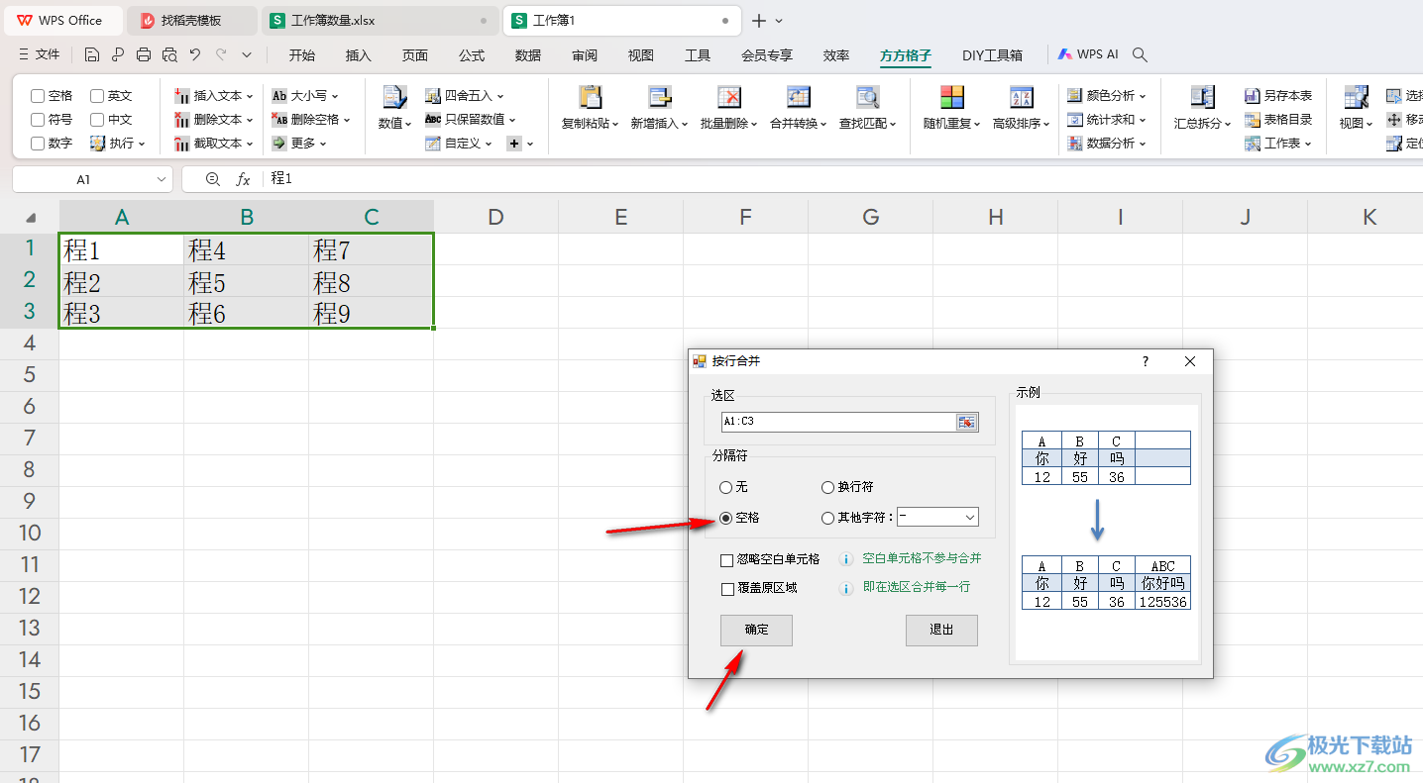The width and height of the screenshot is (1423, 783).
Task: Click the new tab plus icon
Action: coord(759,21)
